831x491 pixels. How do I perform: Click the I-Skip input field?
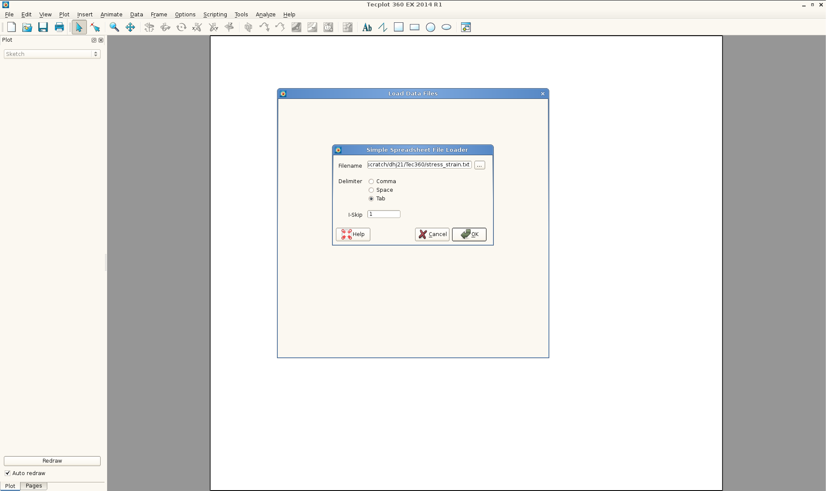[384, 214]
